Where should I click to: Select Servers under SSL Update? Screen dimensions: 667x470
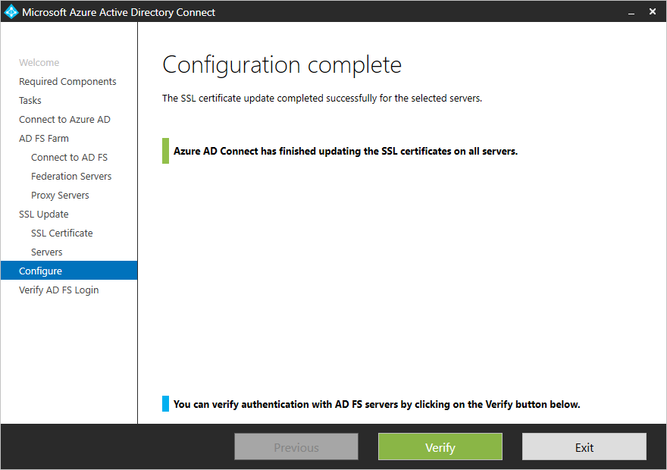[x=47, y=252]
